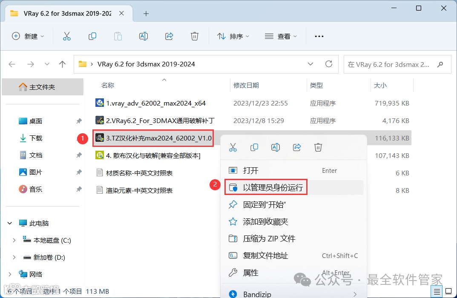Click the search box for VRay 6.2 folder
The height and width of the screenshot is (298, 457).
click(x=397, y=64)
